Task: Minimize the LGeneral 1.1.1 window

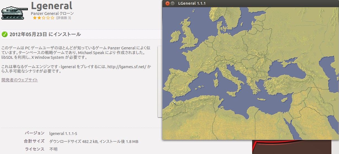Action: pyautogui.click(x=173, y=3)
